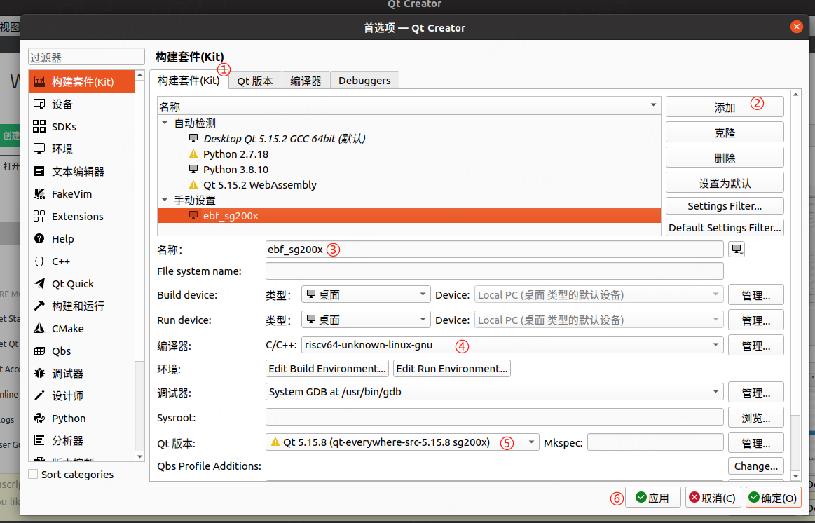The height and width of the screenshot is (523, 815).
Task: Open the Build device 类型 dropdown
Action: [366, 294]
